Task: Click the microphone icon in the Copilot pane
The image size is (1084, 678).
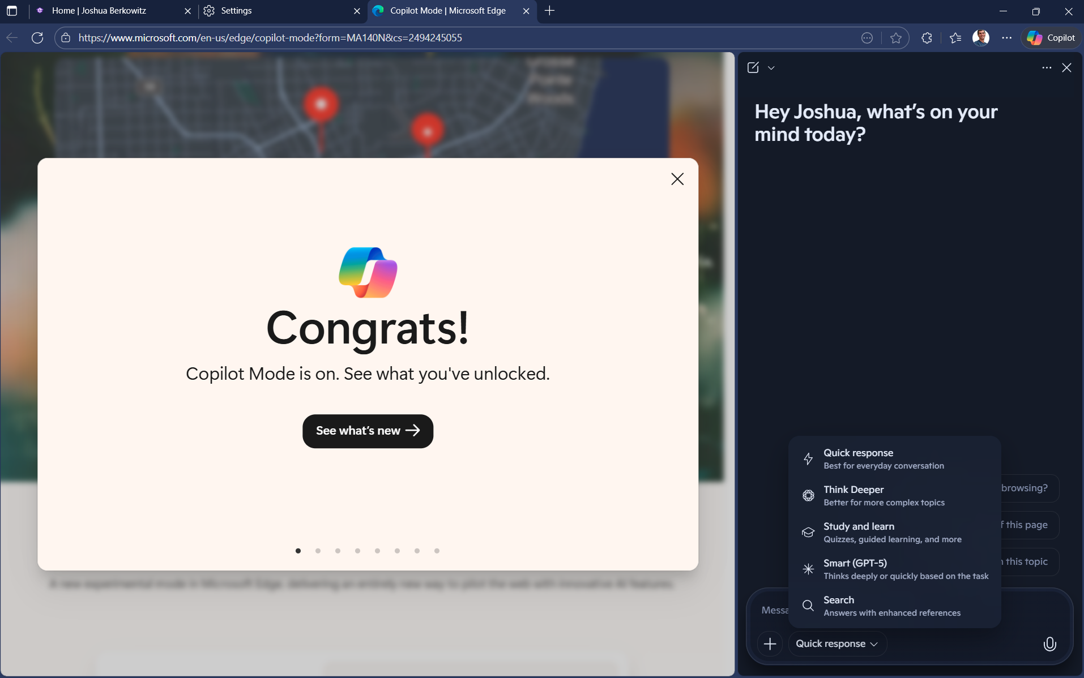Action: pyautogui.click(x=1049, y=644)
